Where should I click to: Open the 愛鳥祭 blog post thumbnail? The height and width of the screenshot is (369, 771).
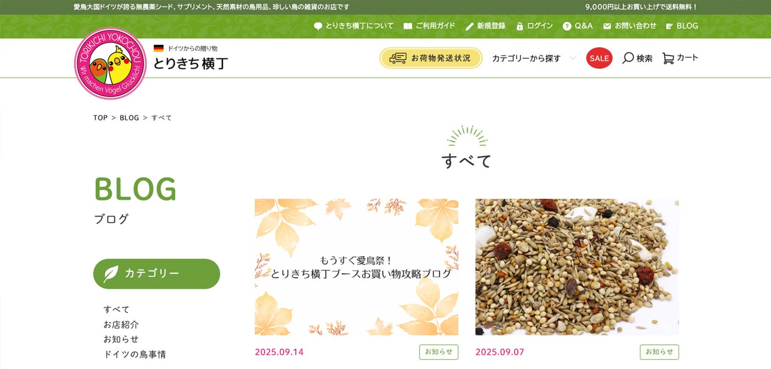pos(356,267)
